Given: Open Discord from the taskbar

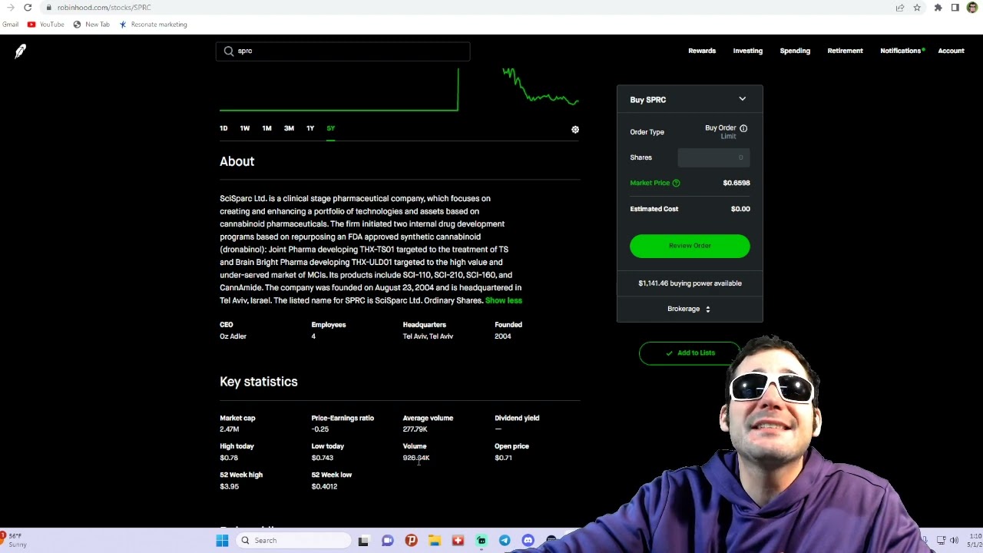Looking at the screenshot, I should tap(528, 541).
